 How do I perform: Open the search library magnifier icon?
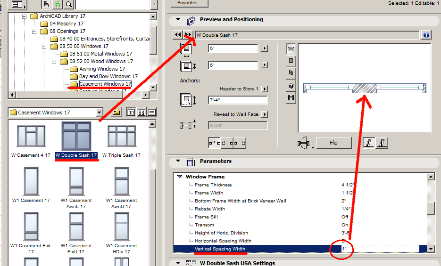(68, 4)
